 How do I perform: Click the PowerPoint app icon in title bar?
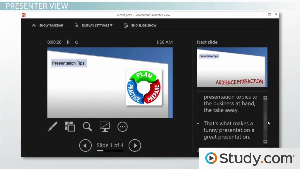click(24, 15)
